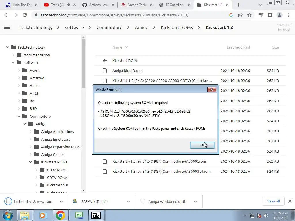295x221 pixels.
Task: Select the Kickstart 1.3 tab
Action: (213, 5)
